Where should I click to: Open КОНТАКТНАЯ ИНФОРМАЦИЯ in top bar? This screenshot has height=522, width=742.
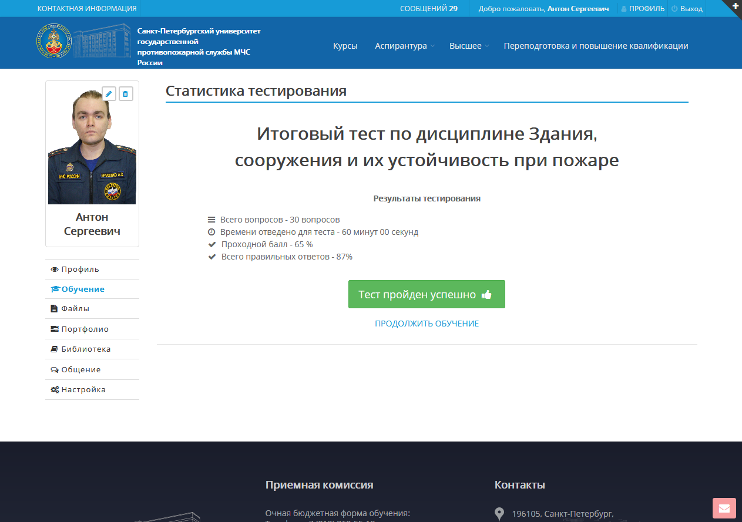[87, 9]
